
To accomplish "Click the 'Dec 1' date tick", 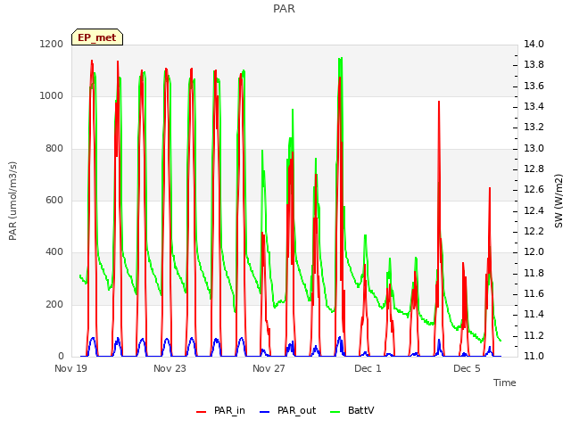I will (x=368, y=368).
